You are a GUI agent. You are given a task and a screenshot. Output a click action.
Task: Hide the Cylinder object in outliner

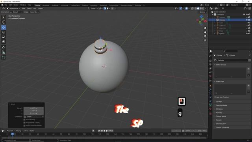[246, 20]
